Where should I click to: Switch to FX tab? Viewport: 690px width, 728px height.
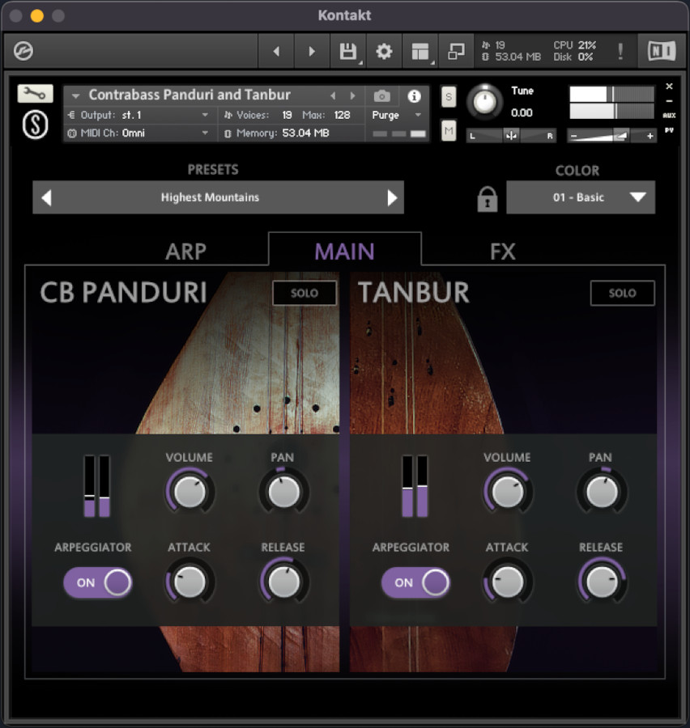(503, 252)
